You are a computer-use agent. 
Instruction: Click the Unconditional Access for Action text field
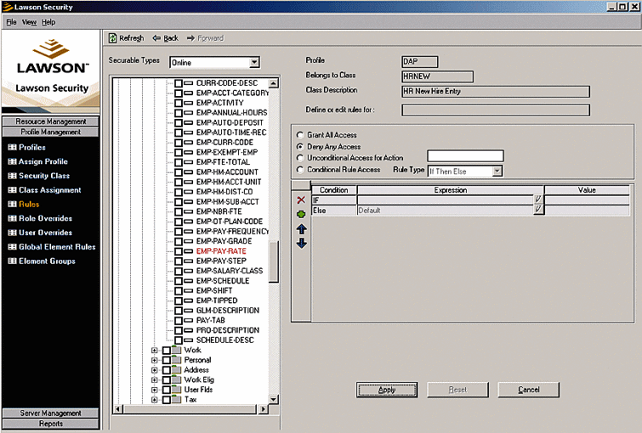point(465,156)
